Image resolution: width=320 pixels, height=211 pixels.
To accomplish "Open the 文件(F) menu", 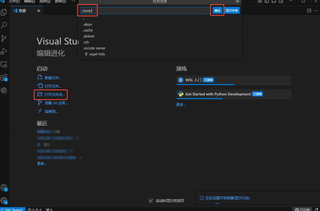I will coord(14,1).
